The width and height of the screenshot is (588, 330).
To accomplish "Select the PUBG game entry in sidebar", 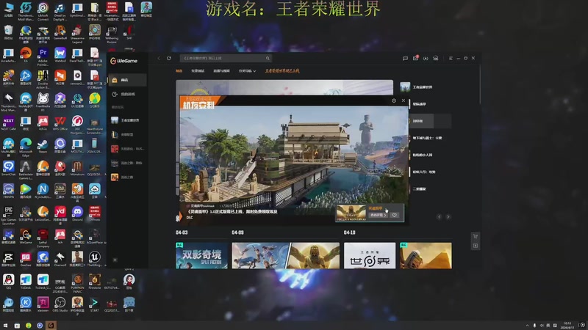I will coord(127,163).
